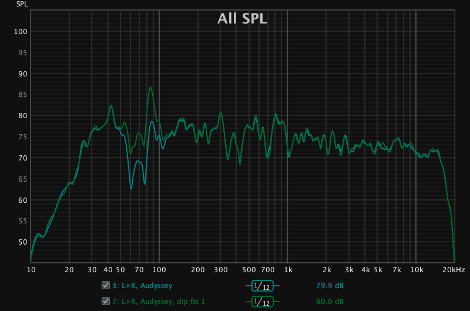
Task: Click the 75 value on the SPL axis
Action: pos(22,137)
